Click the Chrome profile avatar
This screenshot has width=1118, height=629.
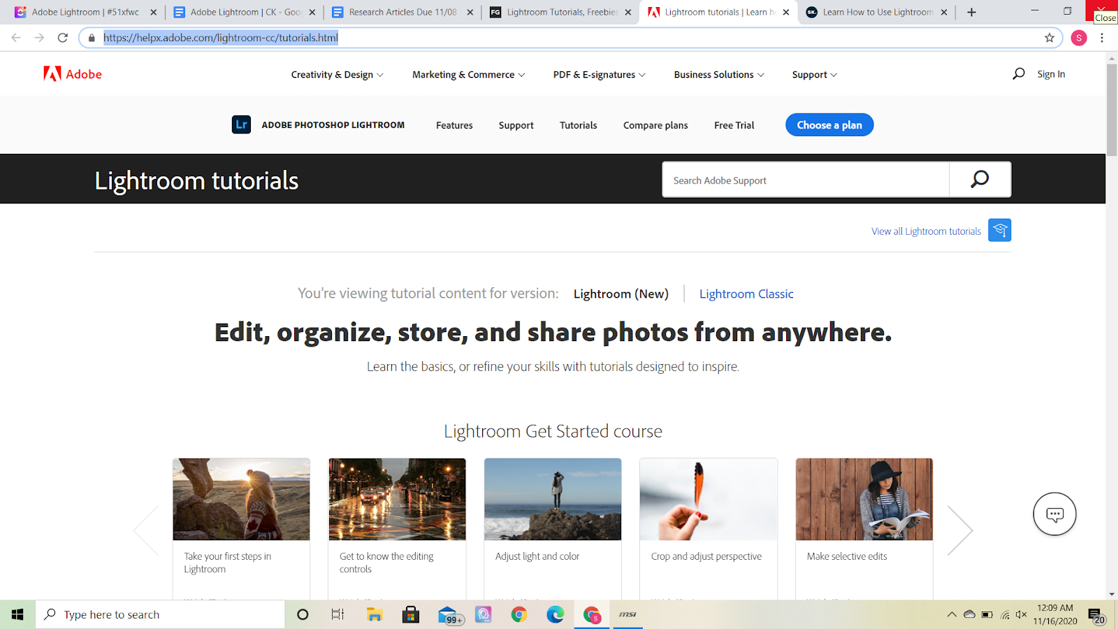click(x=1079, y=38)
